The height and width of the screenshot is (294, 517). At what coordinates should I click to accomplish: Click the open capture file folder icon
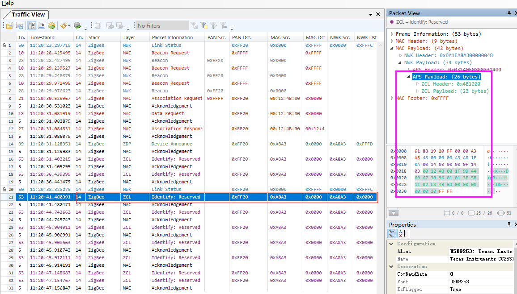click(x=9, y=26)
